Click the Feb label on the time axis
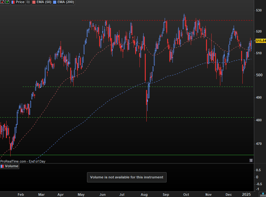The image size is (266, 197). pos(21,195)
